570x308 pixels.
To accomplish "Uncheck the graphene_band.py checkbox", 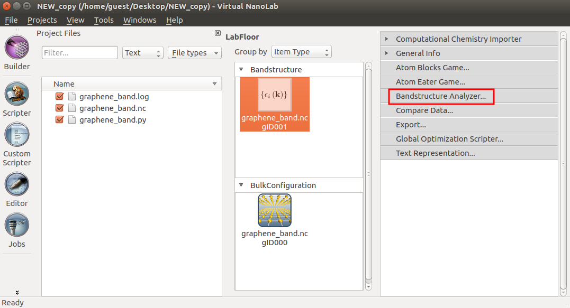I will (x=60, y=120).
